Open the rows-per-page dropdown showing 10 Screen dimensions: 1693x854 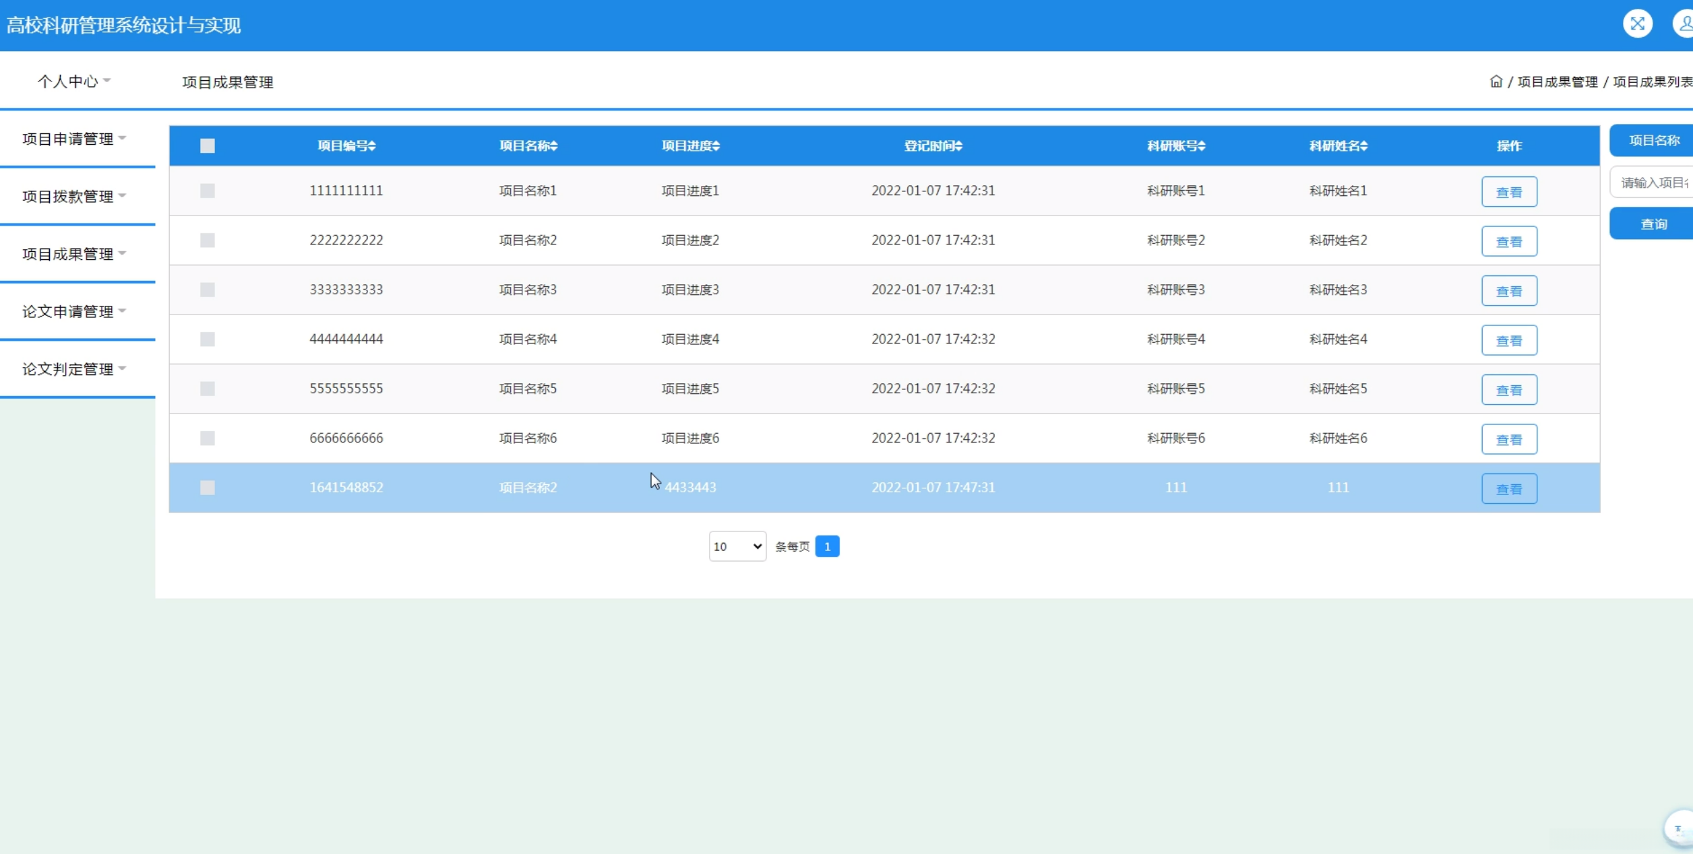pos(737,546)
